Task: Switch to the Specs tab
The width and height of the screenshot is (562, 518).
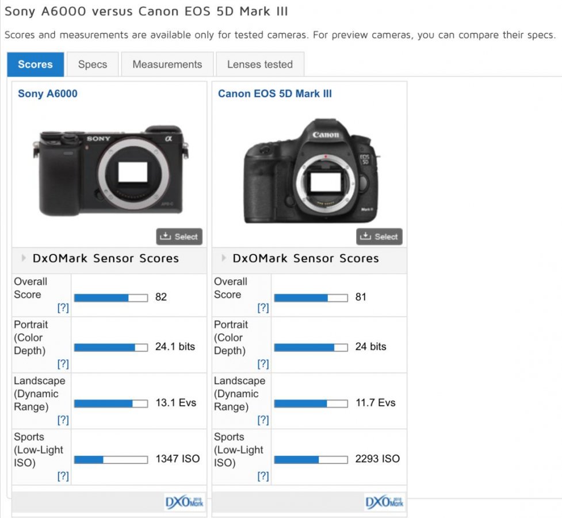Action: [92, 64]
